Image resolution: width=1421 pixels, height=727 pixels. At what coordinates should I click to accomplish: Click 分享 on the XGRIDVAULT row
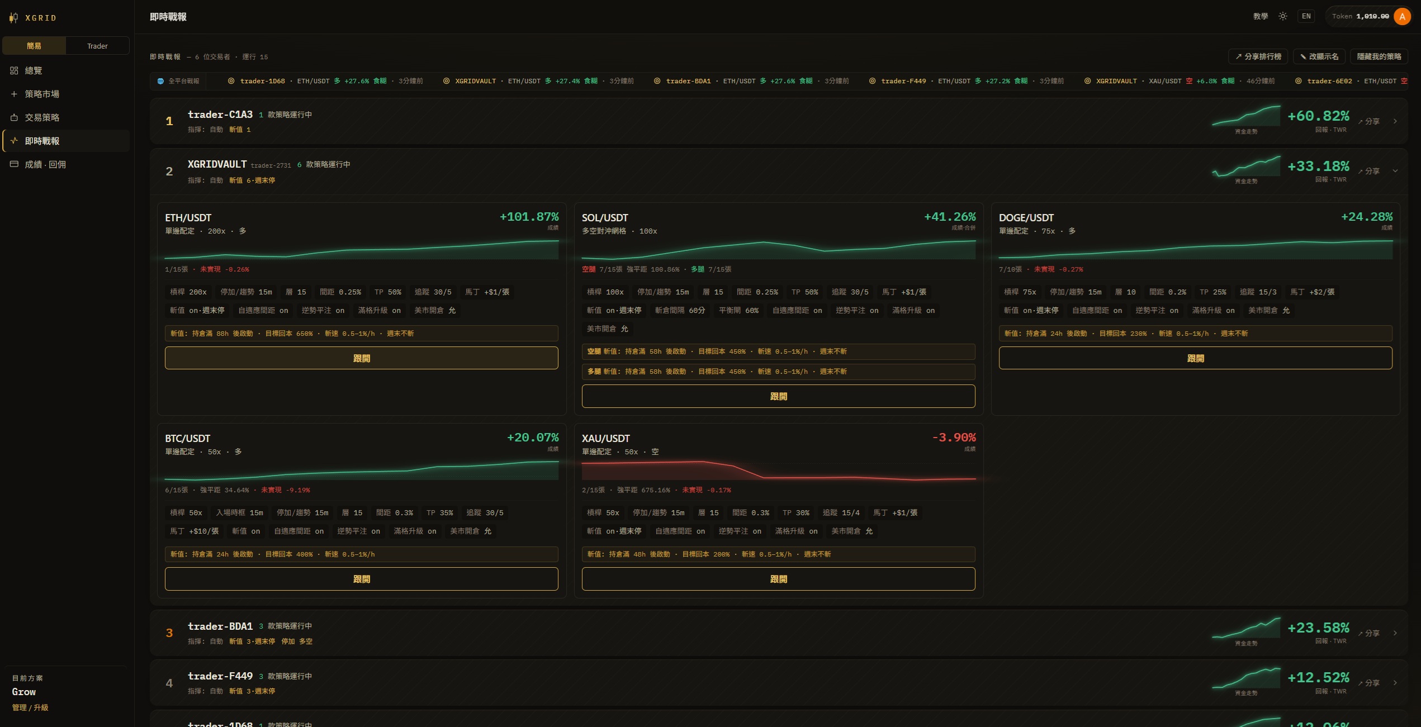pyautogui.click(x=1369, y=171)
